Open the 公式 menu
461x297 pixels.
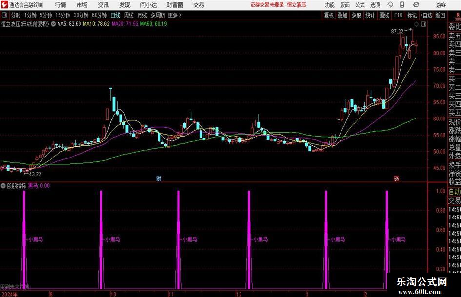pos(360,5)
